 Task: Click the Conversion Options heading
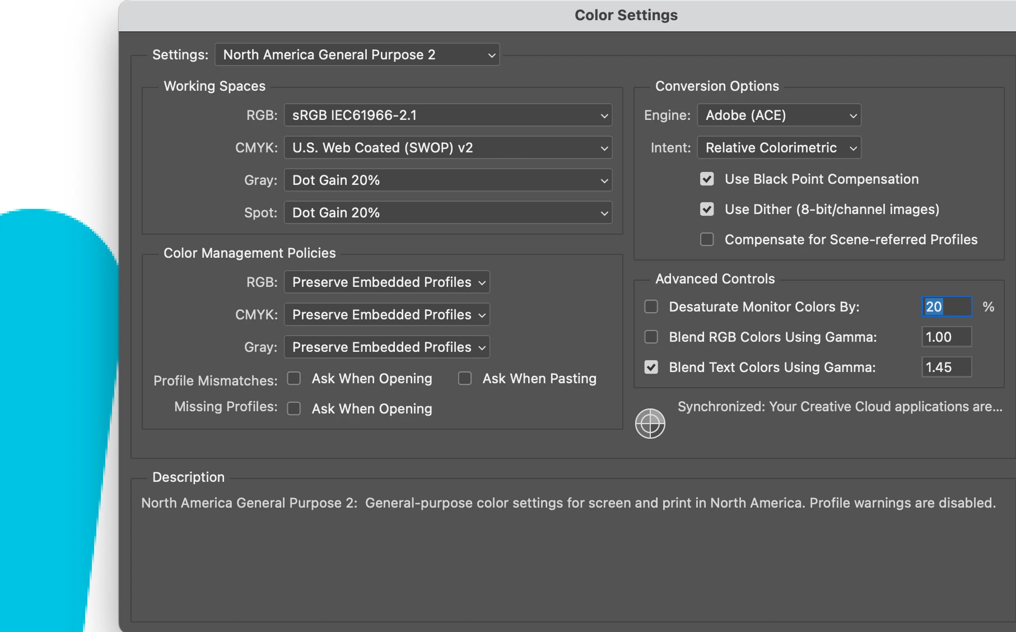pyautogui.click(x=717, y=86)
